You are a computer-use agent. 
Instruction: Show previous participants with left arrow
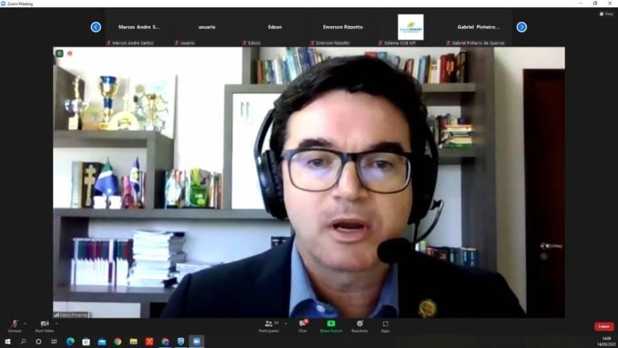[x=96, y=27]
